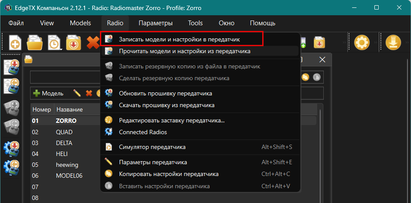This screenshot has width=411, height=203.
Task: Open Редактировать заставку передатчика
Action: pos(201,120)
